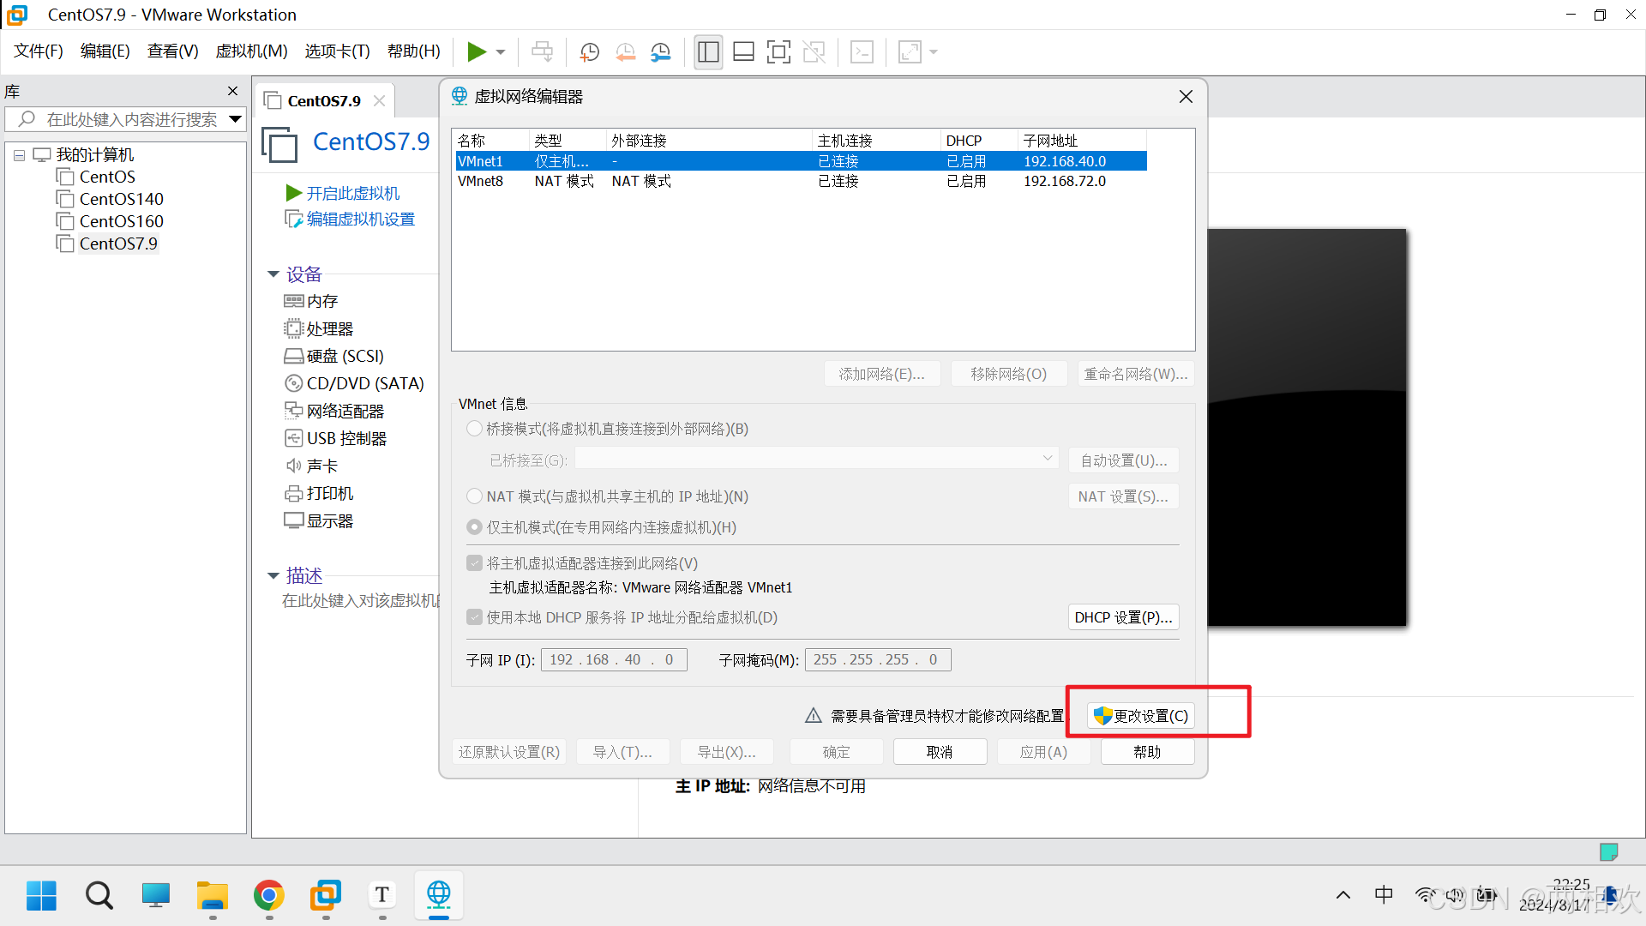Click the green power-on play toolbar icon
The width and height of the screenshot is (1646, 926).
(x=476, y=52)
